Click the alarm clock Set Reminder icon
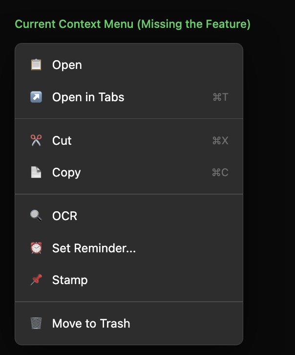This screenshot has width=295, height=355. click(36, 248)
